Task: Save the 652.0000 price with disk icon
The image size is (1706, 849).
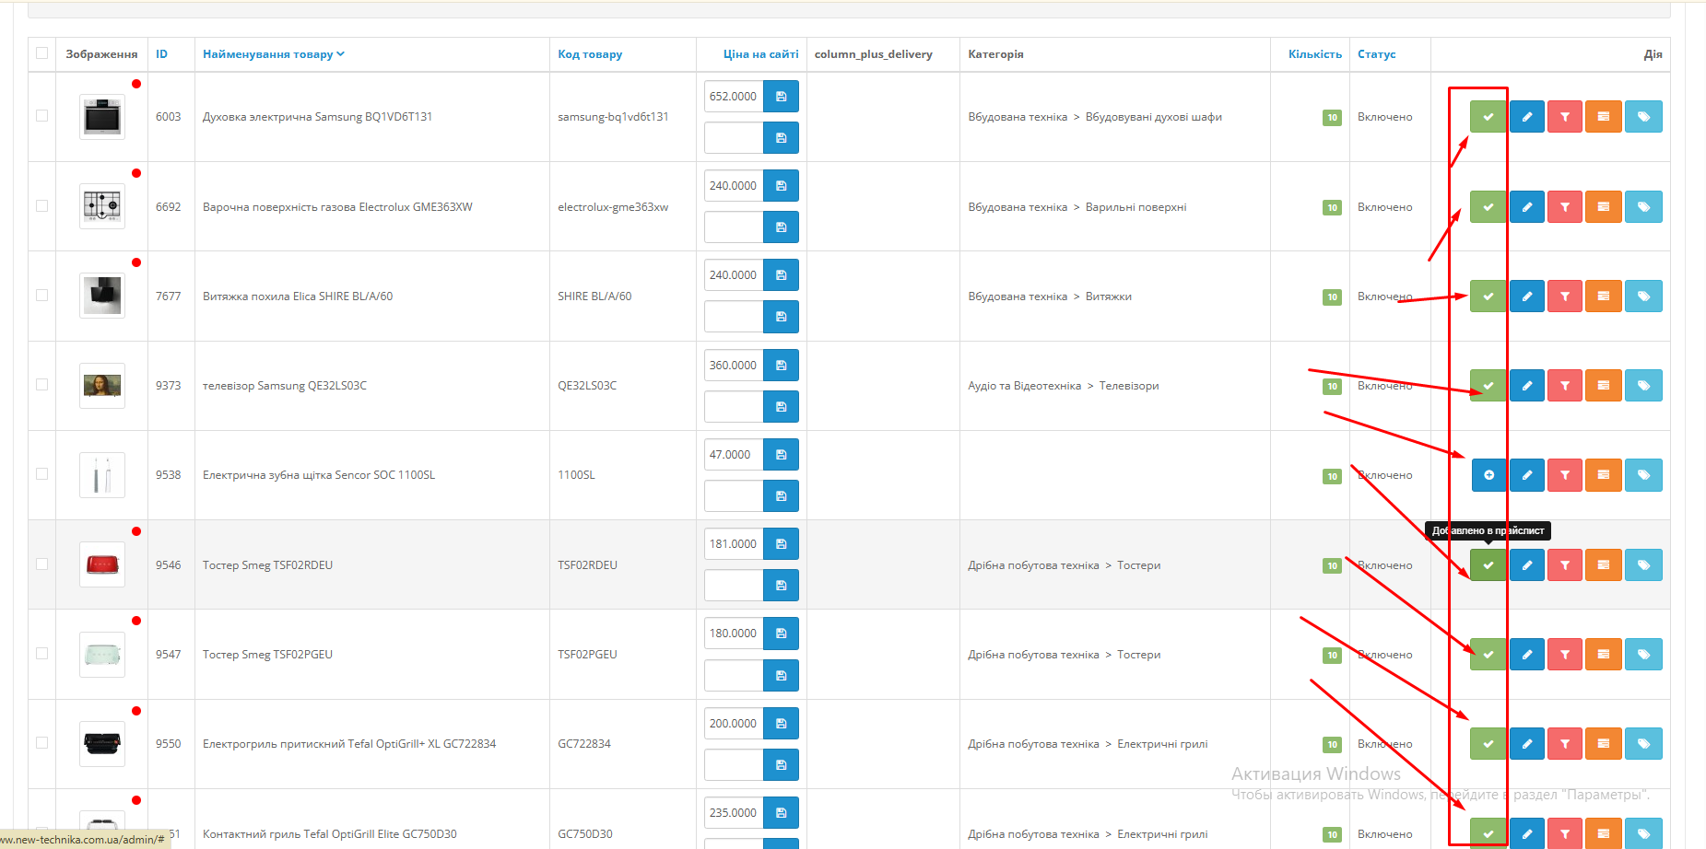Action: (x=781, y=97)
